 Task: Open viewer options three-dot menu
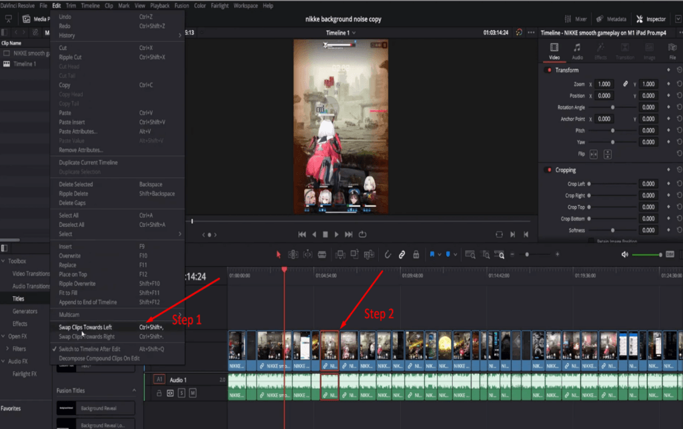[531, 33]
